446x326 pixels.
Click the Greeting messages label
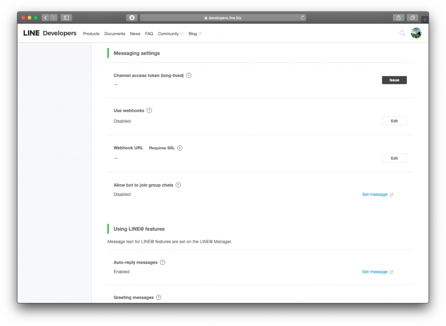133,297
